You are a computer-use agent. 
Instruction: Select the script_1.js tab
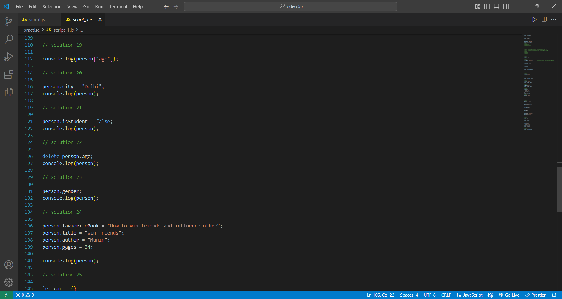tap(83, 19)
